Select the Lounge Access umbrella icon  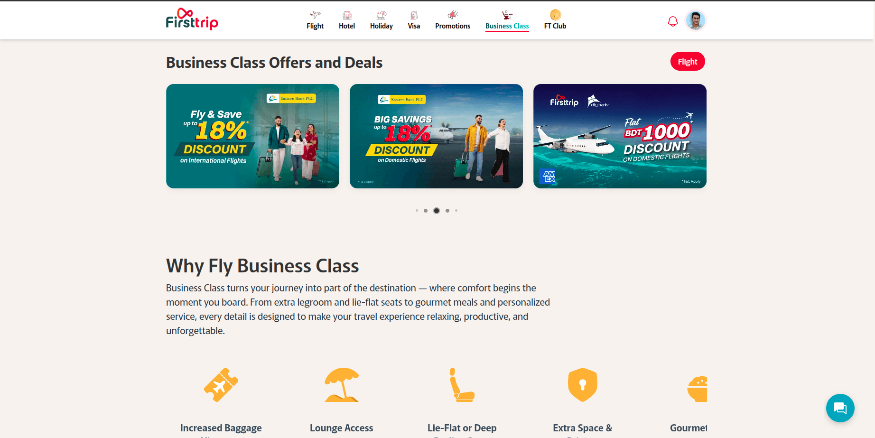pos(342,385)
